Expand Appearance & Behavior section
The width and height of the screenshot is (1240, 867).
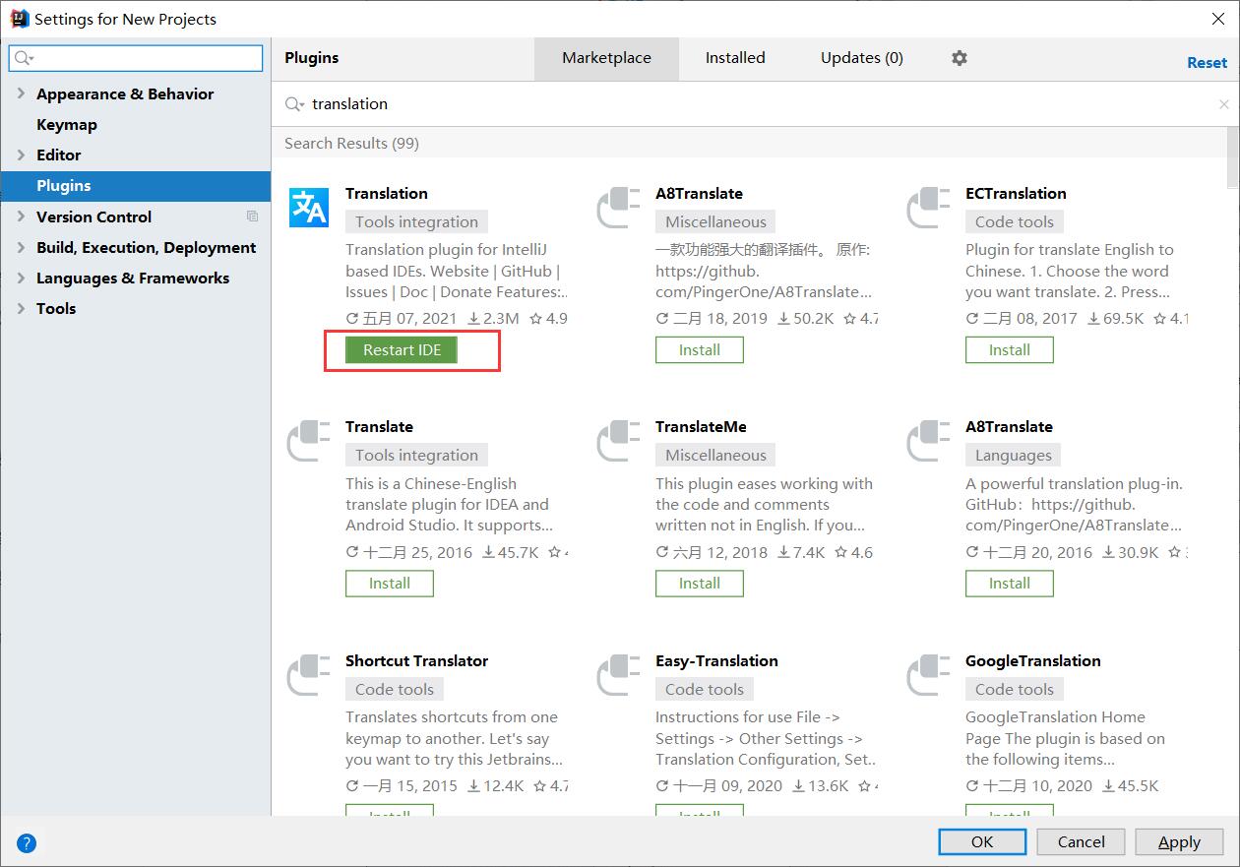[21, 93]
